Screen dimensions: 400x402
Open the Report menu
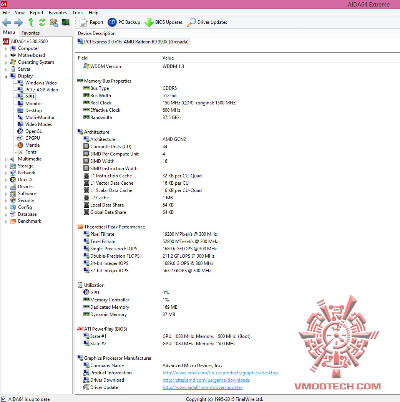point(37,13)
